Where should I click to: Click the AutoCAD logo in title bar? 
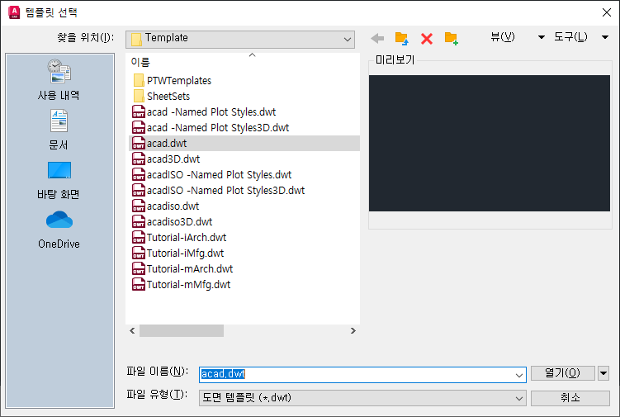[x=14, y=12]
